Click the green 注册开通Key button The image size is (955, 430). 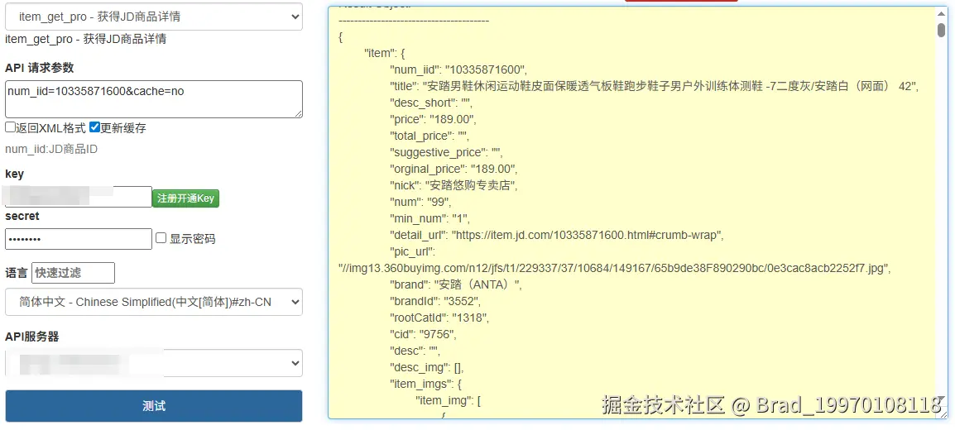click(185, 198)
